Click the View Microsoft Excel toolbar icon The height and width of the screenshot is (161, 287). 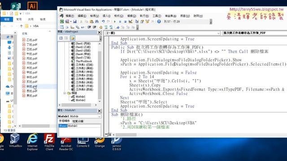(62, 21)
